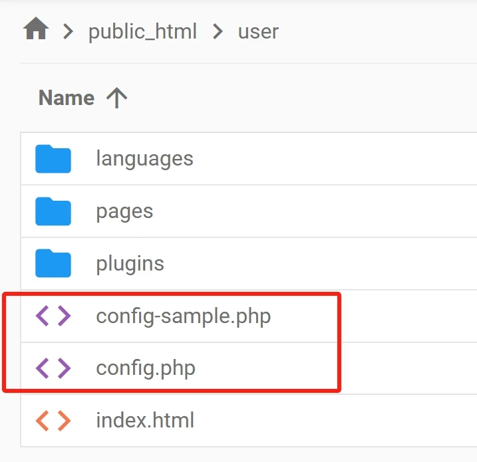Click the languages folder icon
477x462 pixels.
coord(53,159)
